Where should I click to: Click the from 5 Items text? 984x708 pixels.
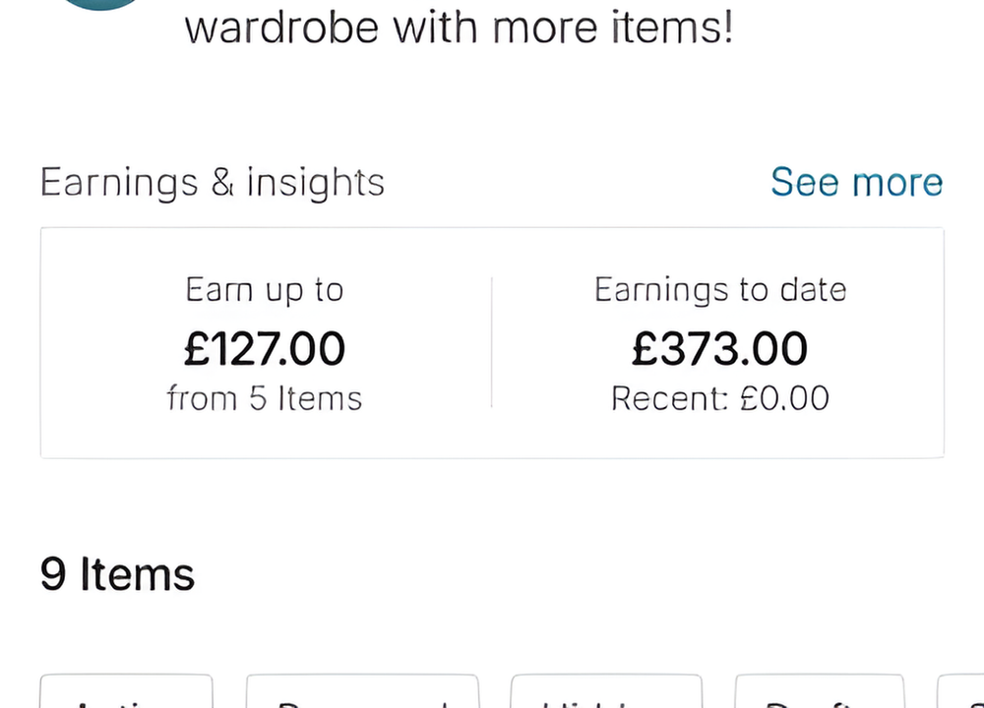(265, 399)
